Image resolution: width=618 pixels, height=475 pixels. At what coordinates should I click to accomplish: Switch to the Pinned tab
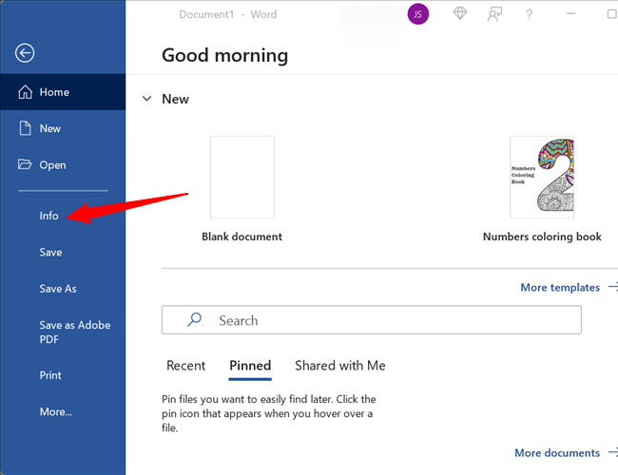250,366
